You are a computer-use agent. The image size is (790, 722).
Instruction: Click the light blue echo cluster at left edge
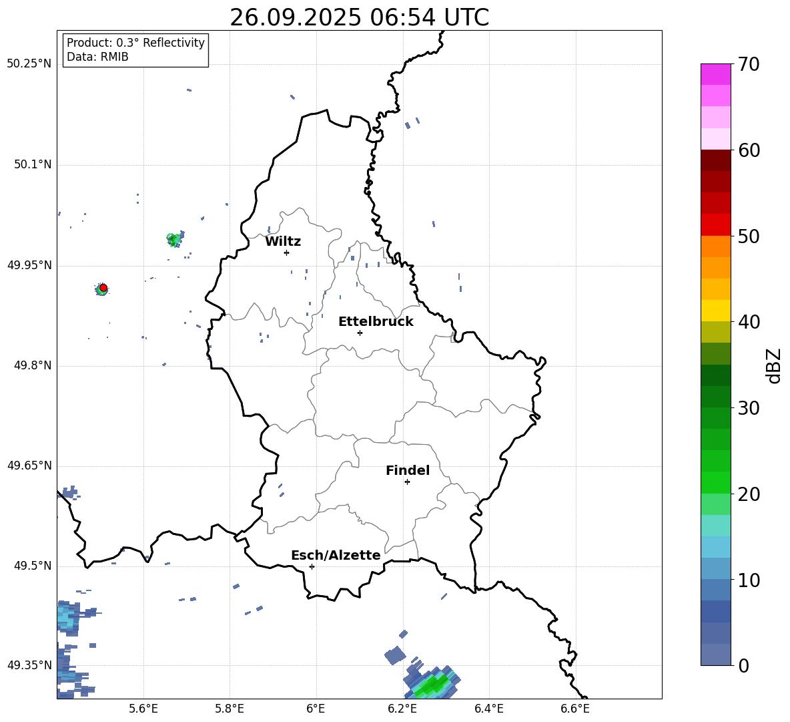(x=67, y=618)
